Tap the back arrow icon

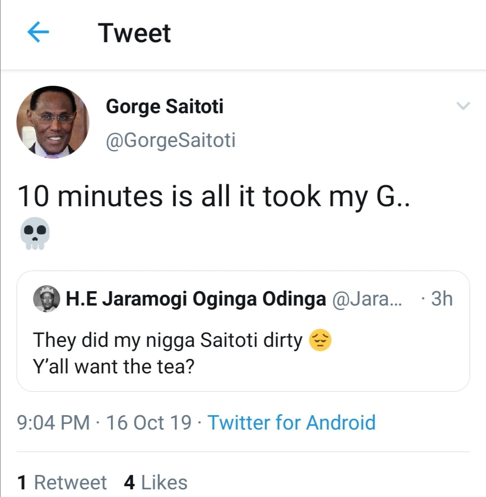(38, 33)
